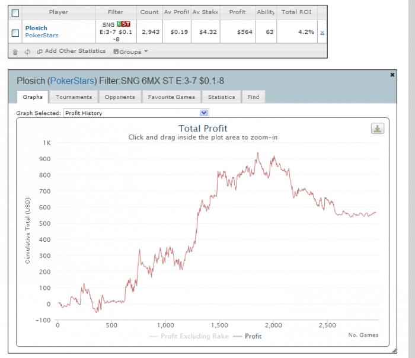Screen dimensions: 415x358
Task: Sort by the Profit column header
Action: 237,12
